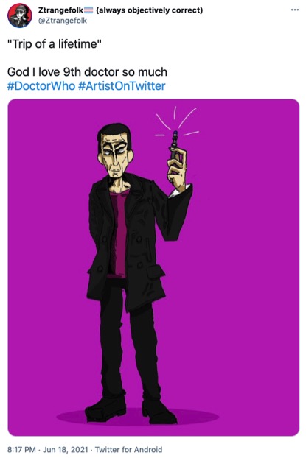This screenshot has width=306, height=458.
Task: Click the black coat pocket in artwork
Action: coord(156,272)
